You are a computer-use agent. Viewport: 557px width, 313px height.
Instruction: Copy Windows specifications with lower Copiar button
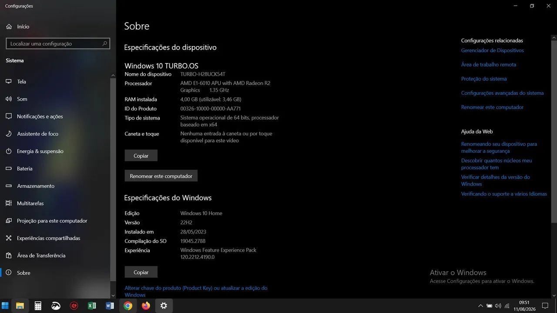(141, 272)
